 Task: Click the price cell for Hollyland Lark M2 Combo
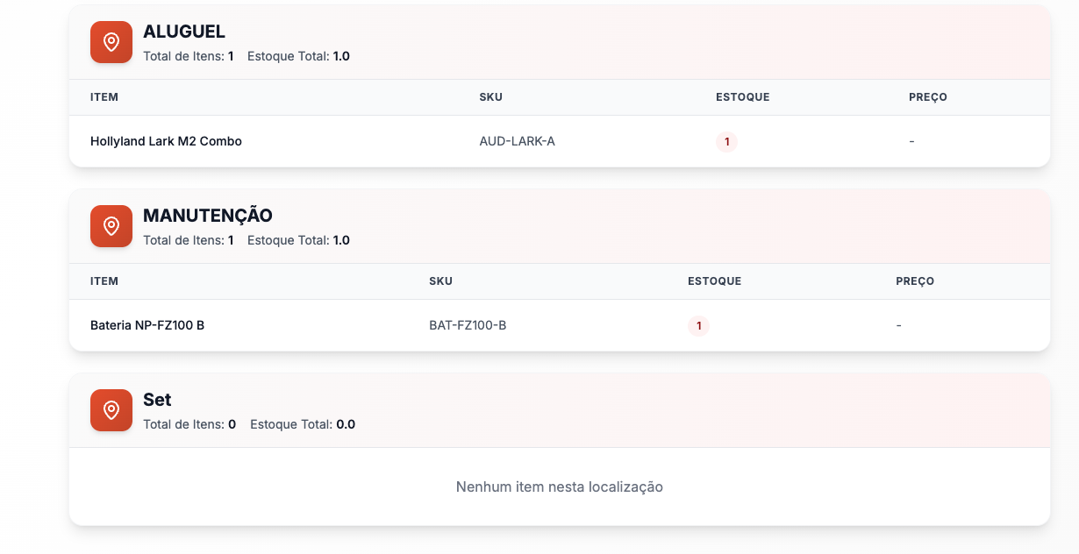912,141
